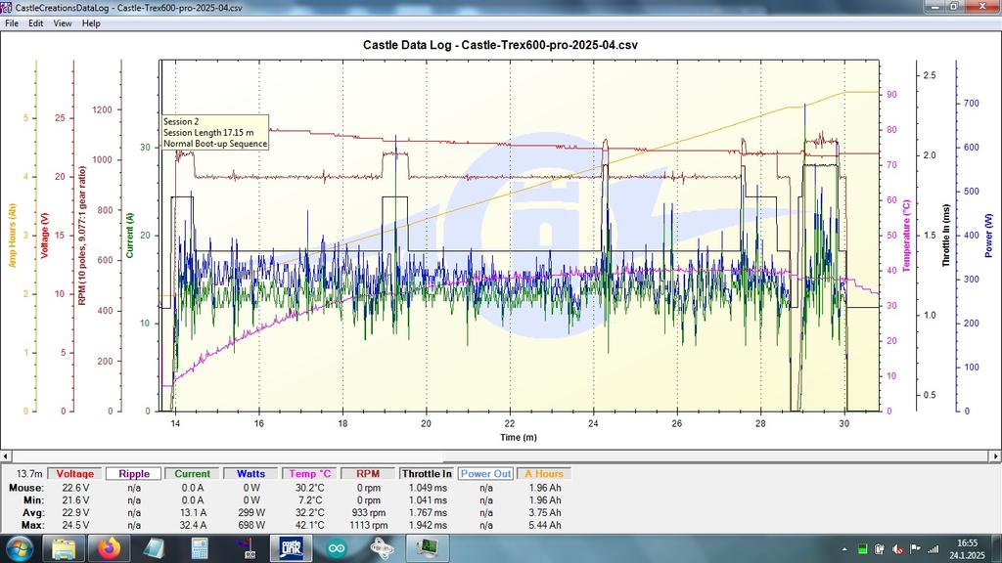The image size is (1002, 563).
Task: Open Arduino IDE from the taskbar
Action: [x=338, y=548]
